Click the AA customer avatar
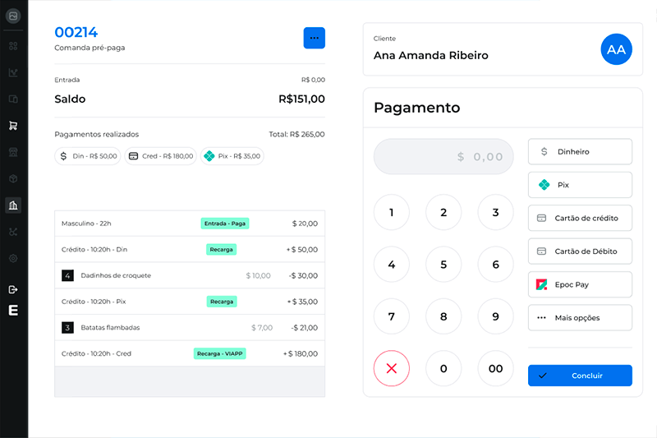657x438 pixels. (616, 49)
